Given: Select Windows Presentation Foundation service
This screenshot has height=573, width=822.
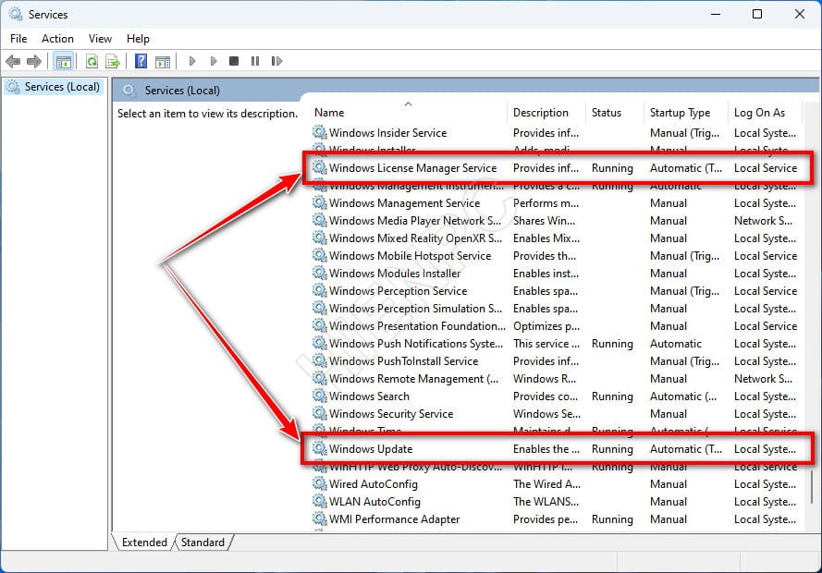Looking at the screenshot, I should point(556,326).
